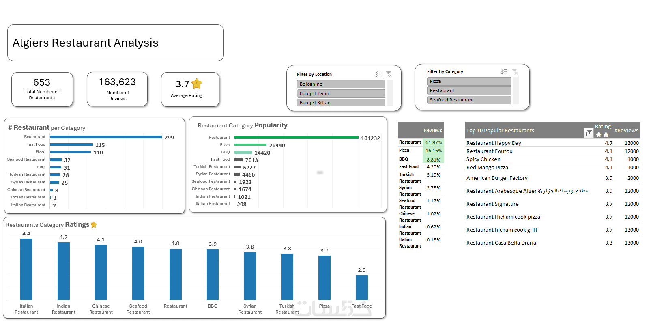Viewport: 664px width, 323px height.
Task: Click the Location slicer scrollbar
Action: pos(390,93)
